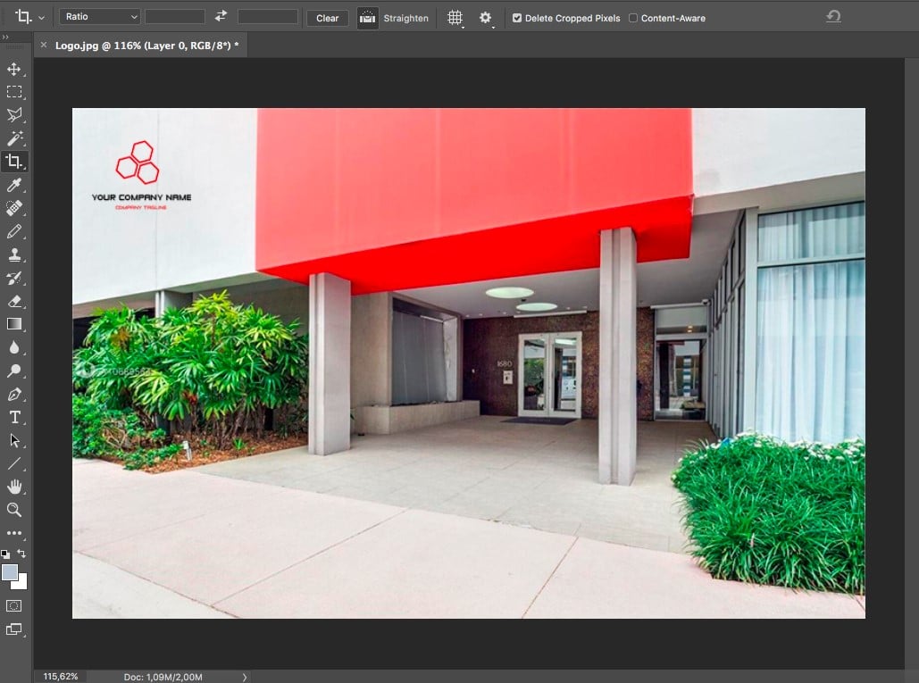Select the Horizontal Type tool
Screen dimensions: 919x683
(14, 417)
